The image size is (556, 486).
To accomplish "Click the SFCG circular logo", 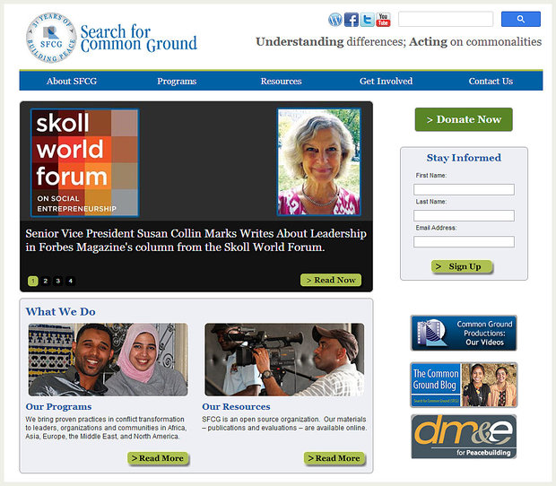I will coord(50,39).
